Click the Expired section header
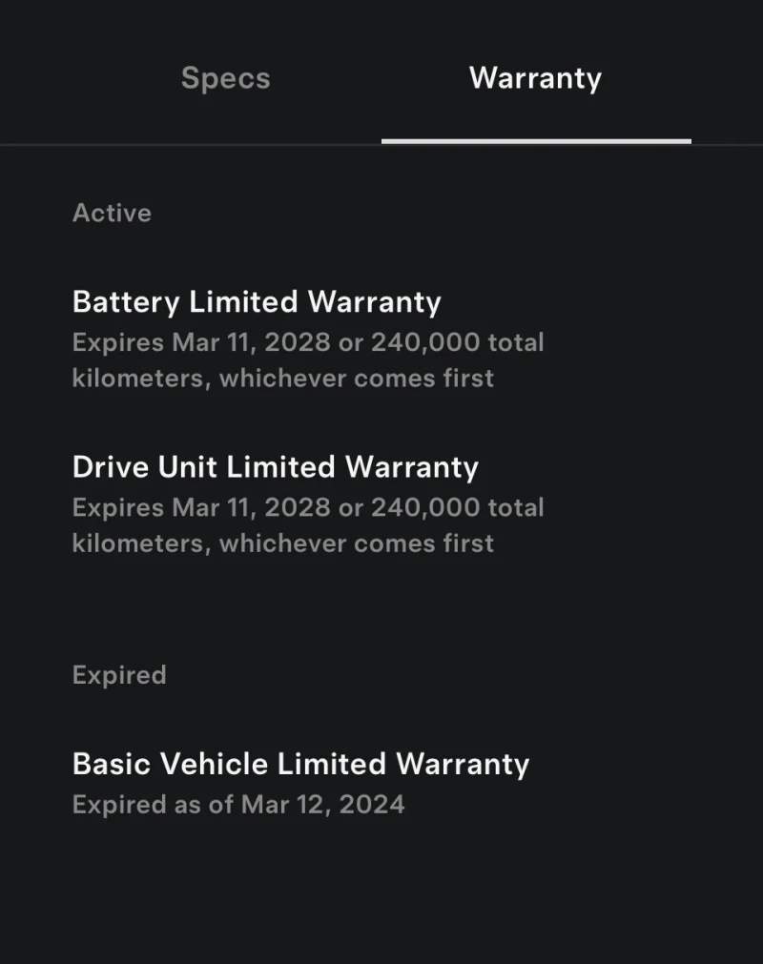The image size is (763, 964). pos(119,674)
